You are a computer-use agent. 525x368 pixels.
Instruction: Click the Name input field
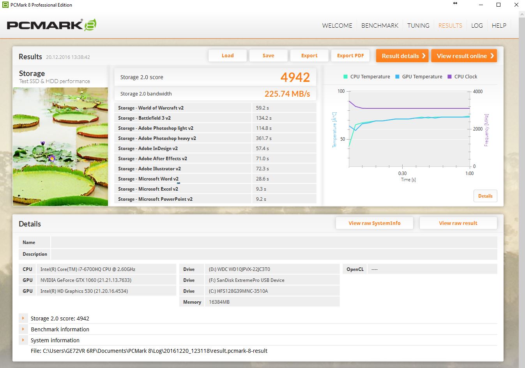(x=274, y=242)
